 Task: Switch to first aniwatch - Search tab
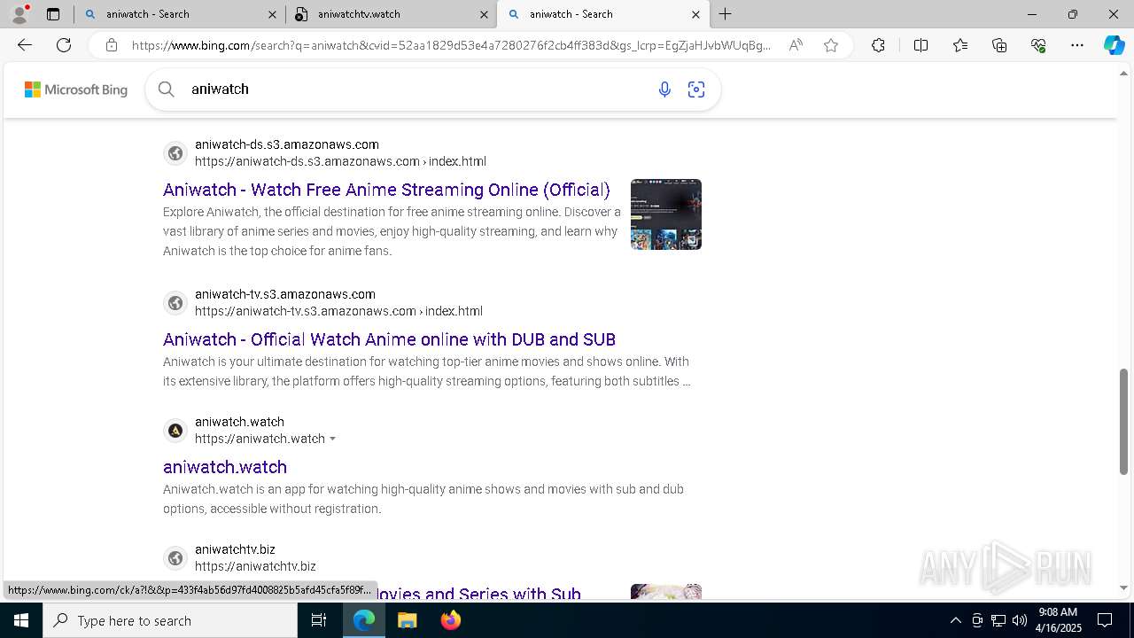180,14
